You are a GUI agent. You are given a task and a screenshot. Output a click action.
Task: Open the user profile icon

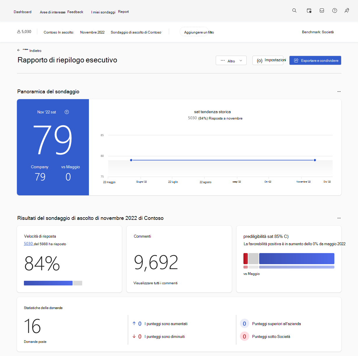click(347, 10)
